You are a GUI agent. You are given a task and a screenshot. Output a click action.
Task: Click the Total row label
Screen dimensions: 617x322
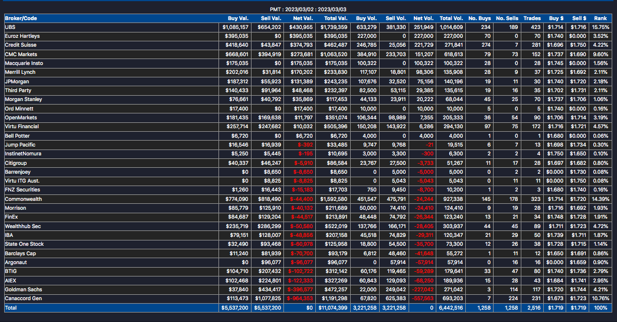(11, 307)
